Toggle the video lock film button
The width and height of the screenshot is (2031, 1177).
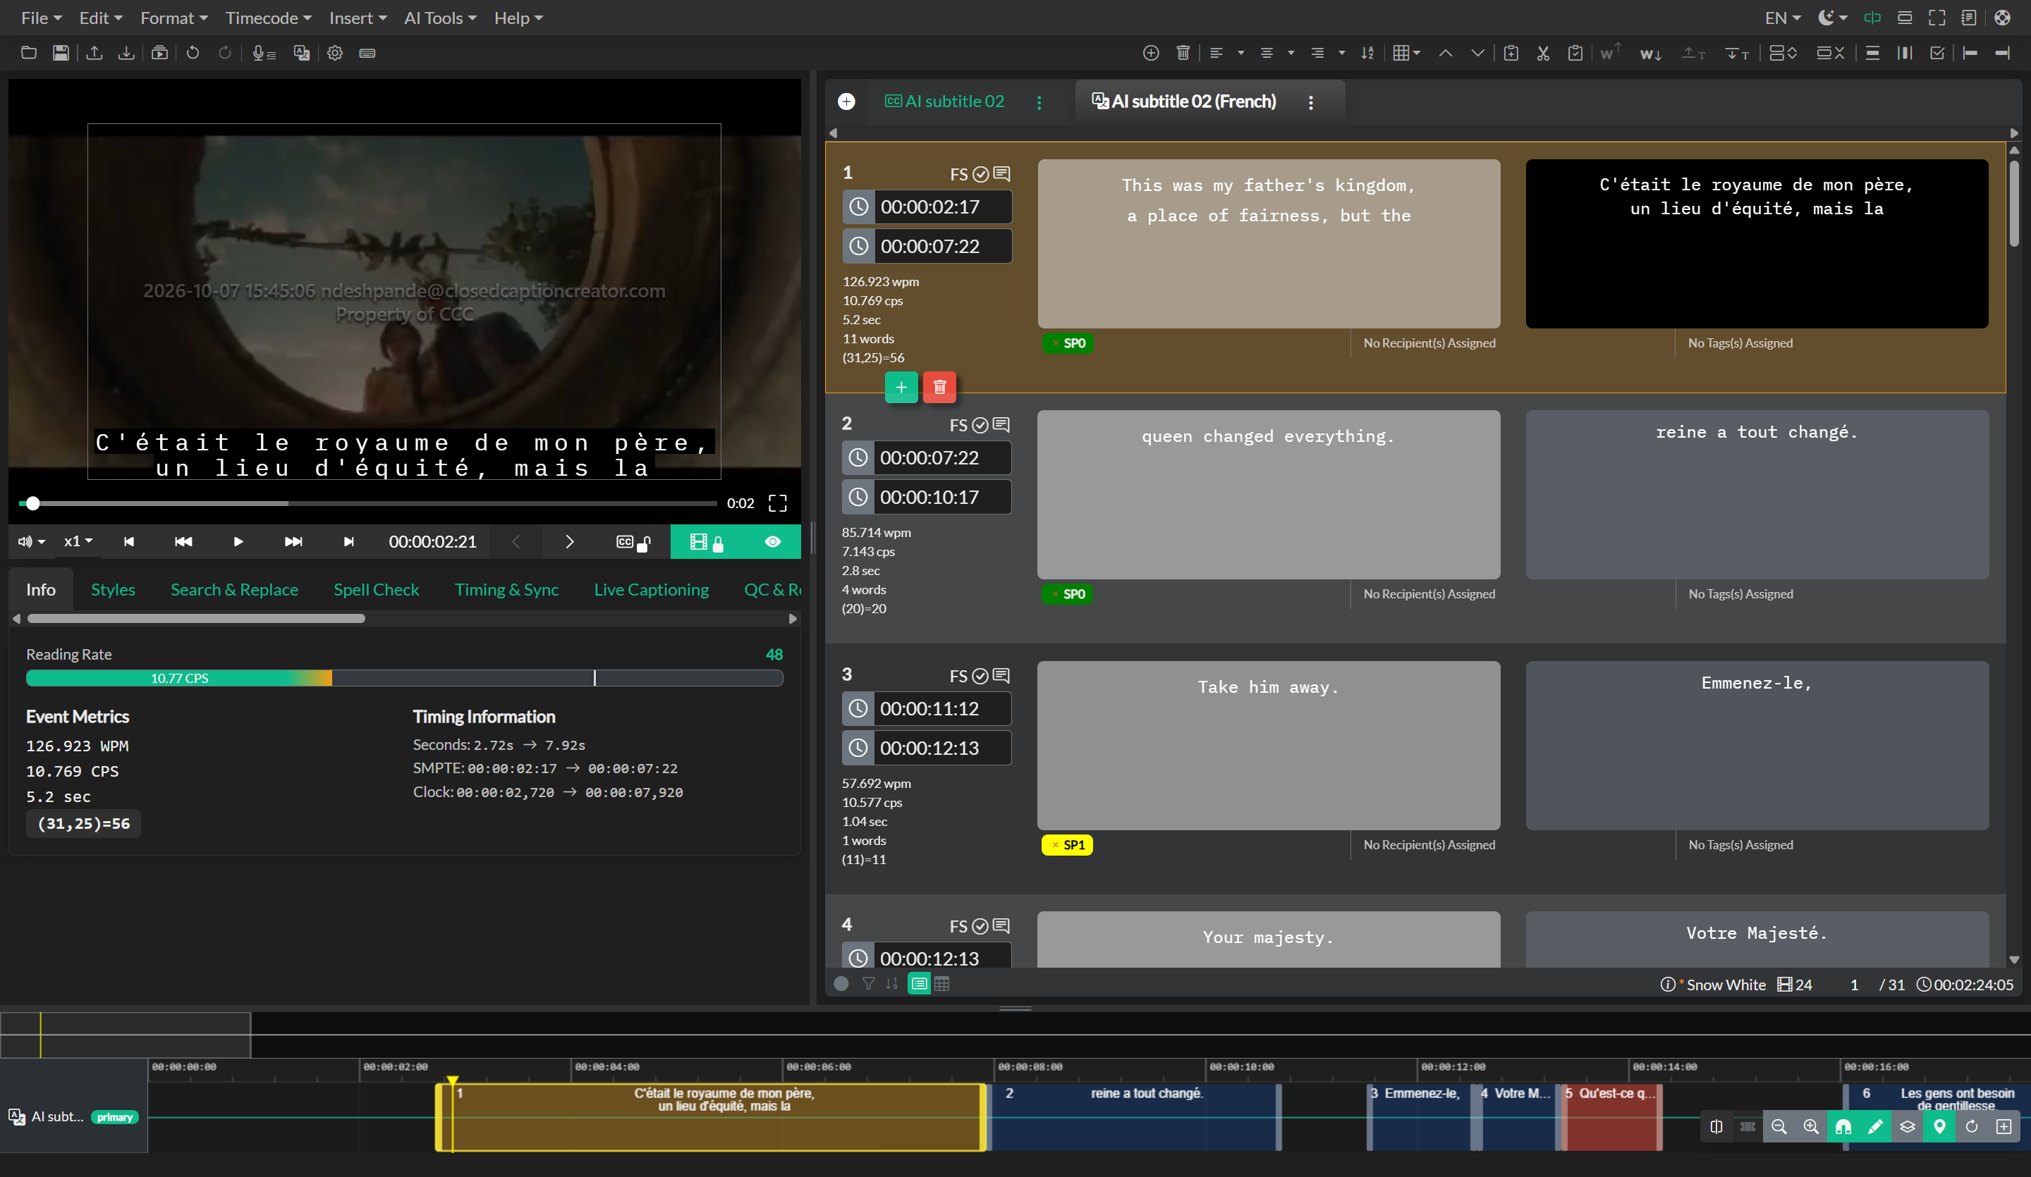[707, 542]
